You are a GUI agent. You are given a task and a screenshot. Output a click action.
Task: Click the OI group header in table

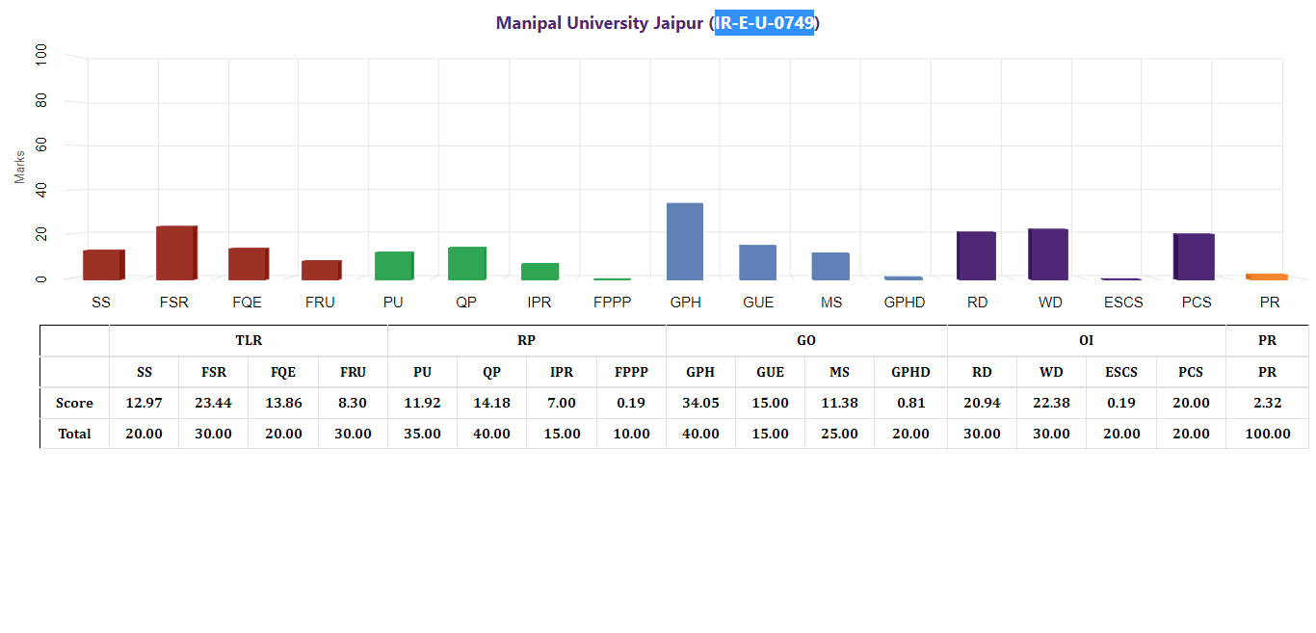1086,340
